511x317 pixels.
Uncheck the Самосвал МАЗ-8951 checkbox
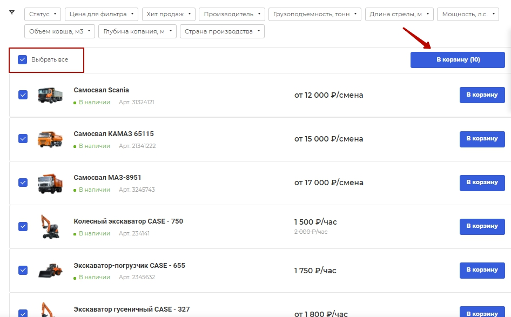[x=23, y=183]
